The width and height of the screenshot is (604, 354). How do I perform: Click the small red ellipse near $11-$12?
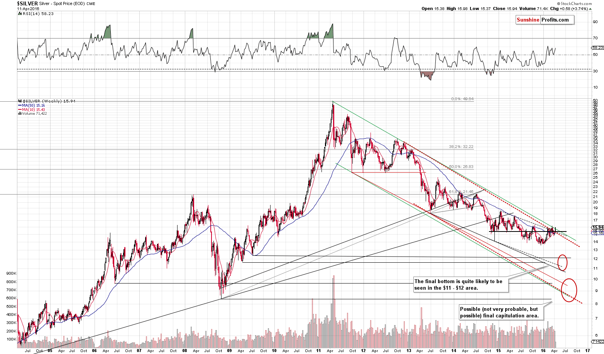click(562, 262)
